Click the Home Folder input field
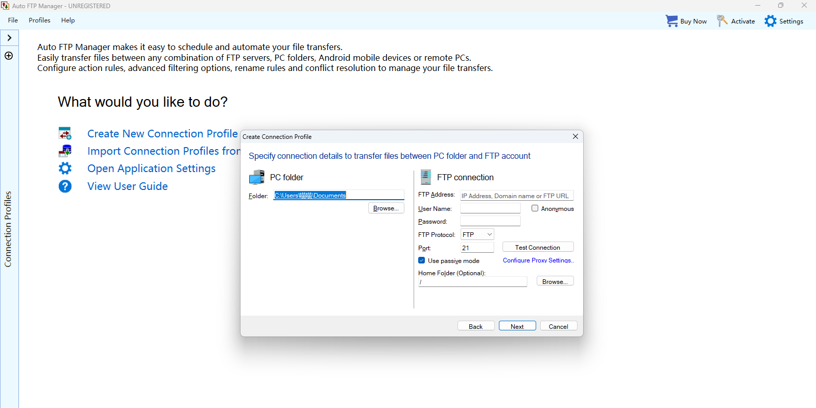This screenshot has height=408, width=816. (472, 282)
